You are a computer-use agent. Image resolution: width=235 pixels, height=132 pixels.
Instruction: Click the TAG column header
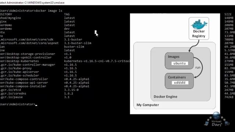coord(67,14)
